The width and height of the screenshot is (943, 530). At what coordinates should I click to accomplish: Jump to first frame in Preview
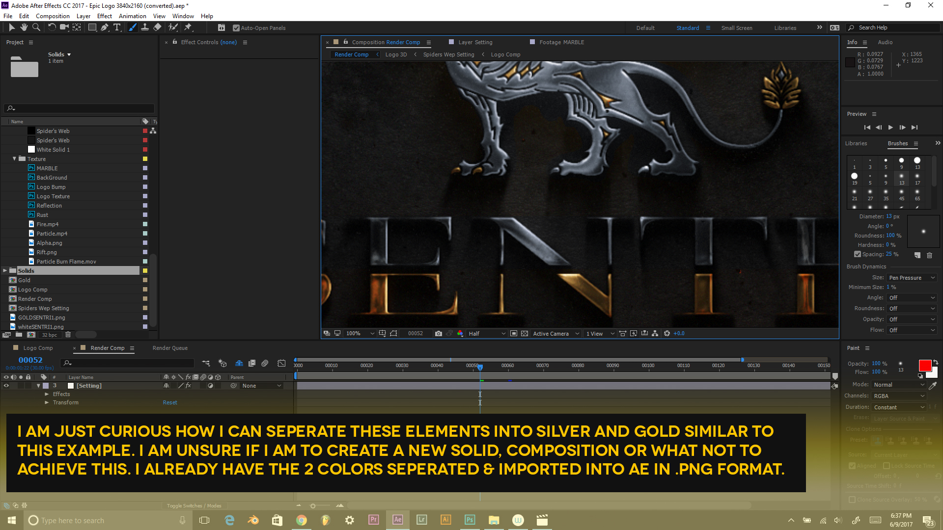click(x=867, y=127)
